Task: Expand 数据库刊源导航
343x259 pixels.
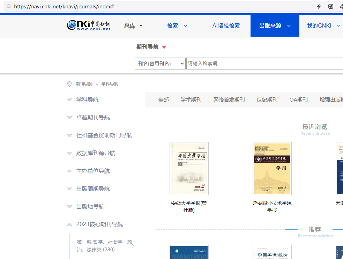Action: click(96, 153)
